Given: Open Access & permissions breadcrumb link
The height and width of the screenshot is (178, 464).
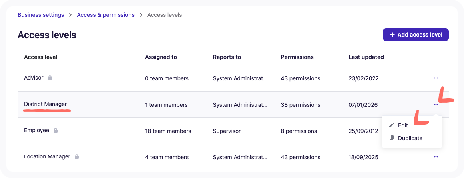Looking at the screenshot, I should coord(106,15).
